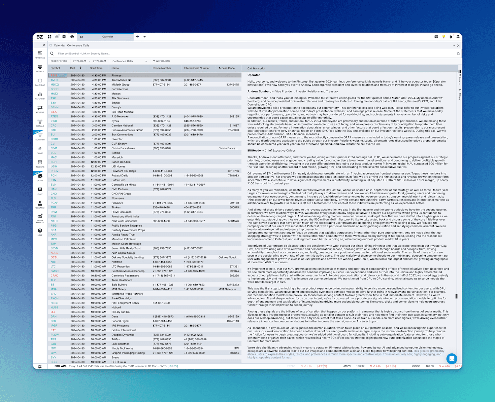Open notifications bell
Screen dimensions: 495x402
[x=451, y=37]
